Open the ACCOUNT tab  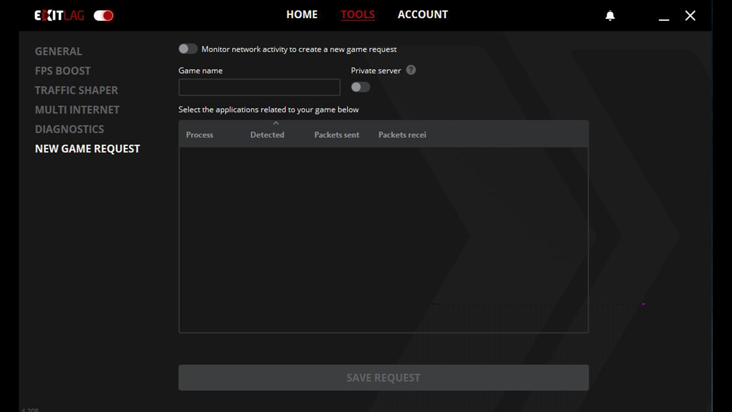pyautogui.click(x=422, y=15)
